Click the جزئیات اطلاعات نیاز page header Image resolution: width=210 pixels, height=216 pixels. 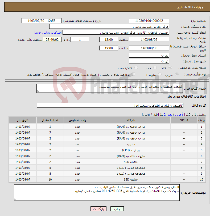(190, 7)
